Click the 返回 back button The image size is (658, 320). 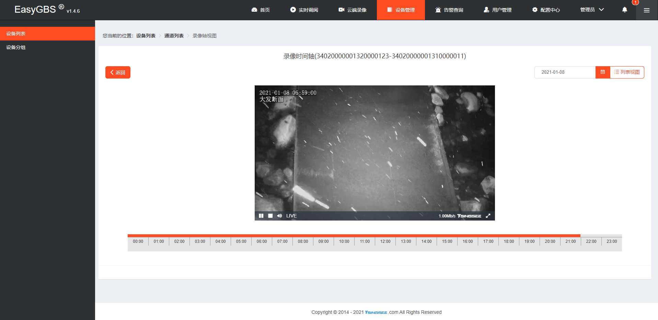(x=118, y=72)
